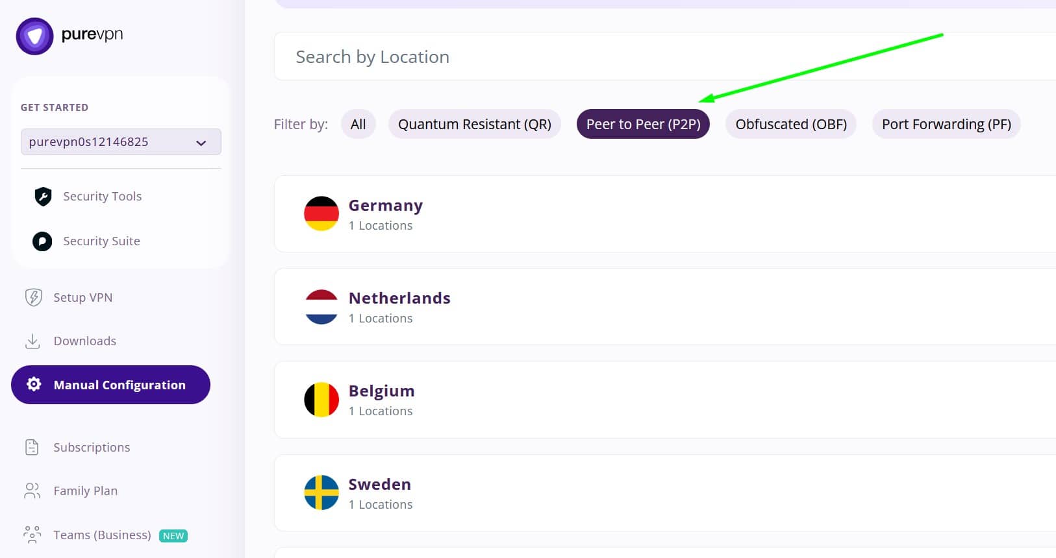Image resolution: width=1056 pixels, height=558 pixels.
Task: Click '1 Locations' under Sweden
Action: (x=381, y=505)
